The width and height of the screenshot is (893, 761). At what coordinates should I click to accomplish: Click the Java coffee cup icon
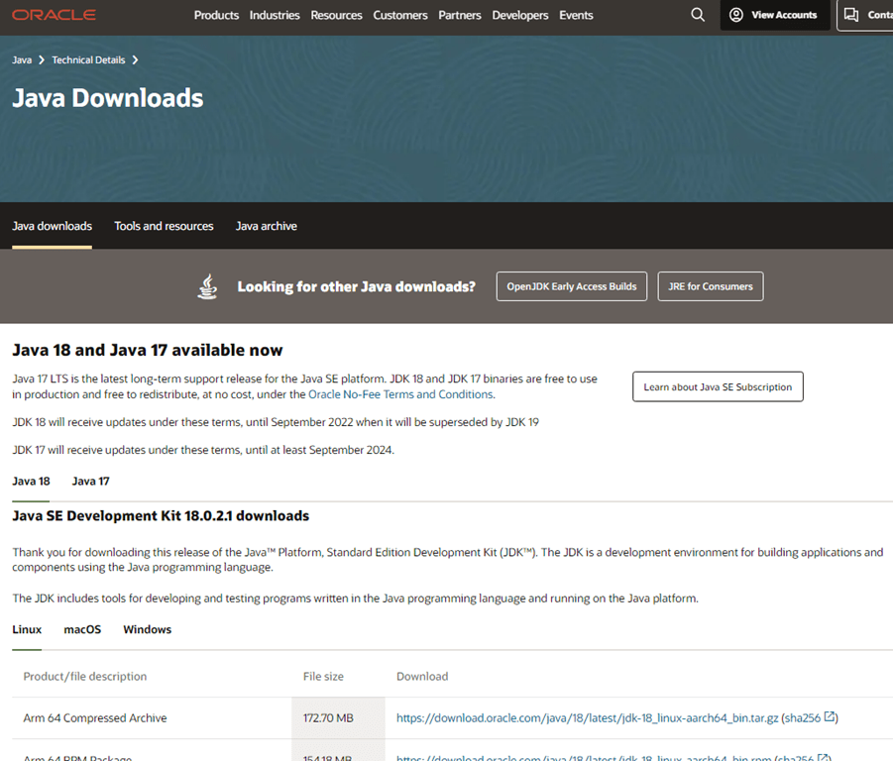pyautogui.click(x=207, y=286)
